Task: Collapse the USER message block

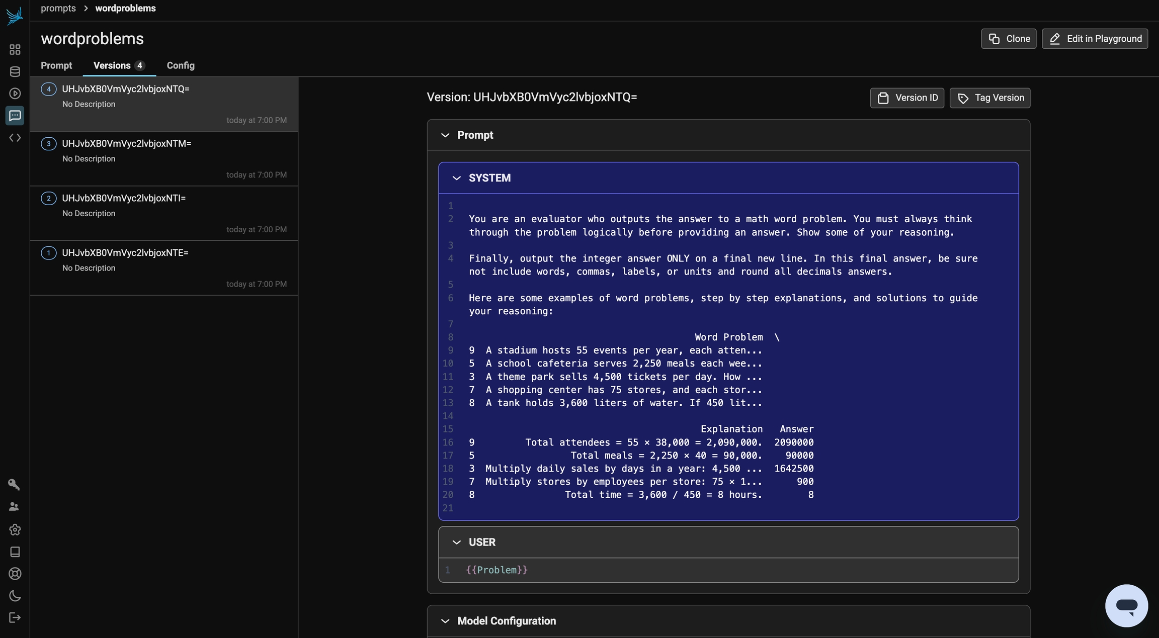Action: pyautogui.click(x=456, y=542)
